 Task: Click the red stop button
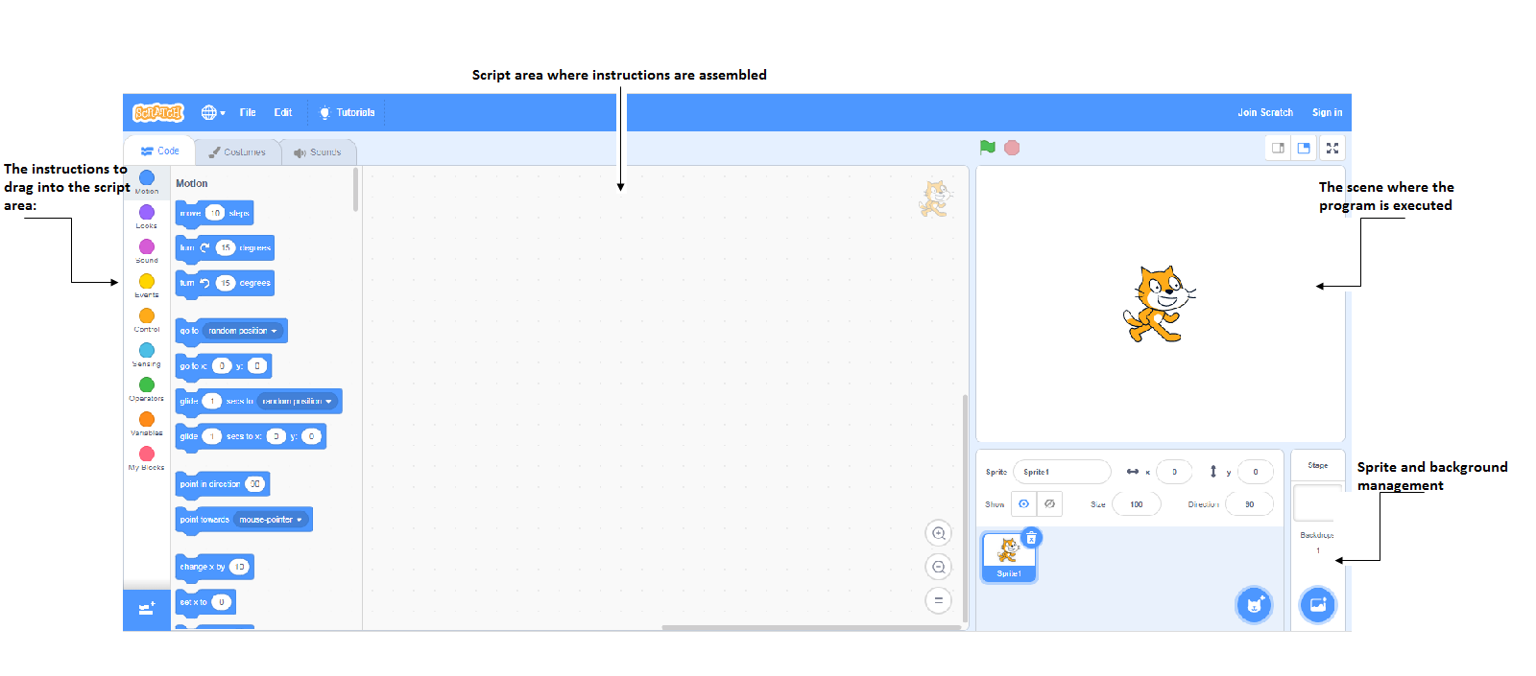(x=1012, y=148)
